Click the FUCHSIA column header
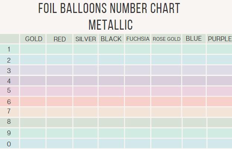 coord(138,39)
